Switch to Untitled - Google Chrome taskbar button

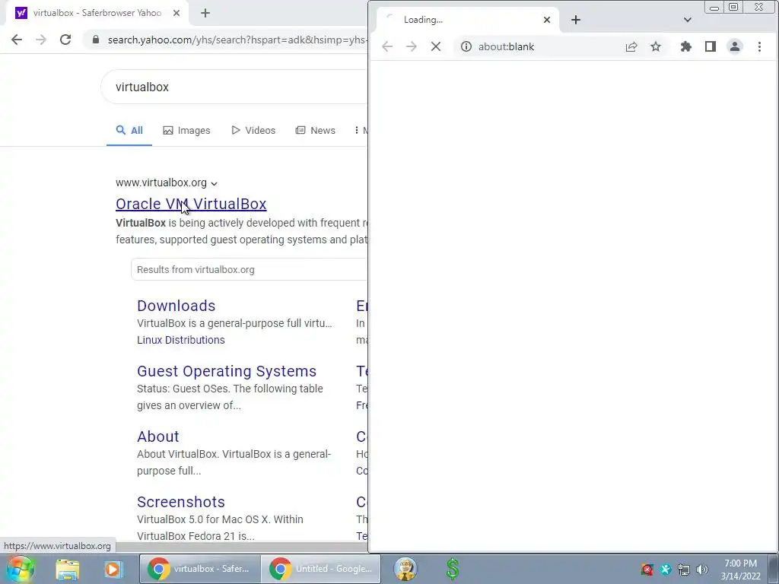(321, 569)
